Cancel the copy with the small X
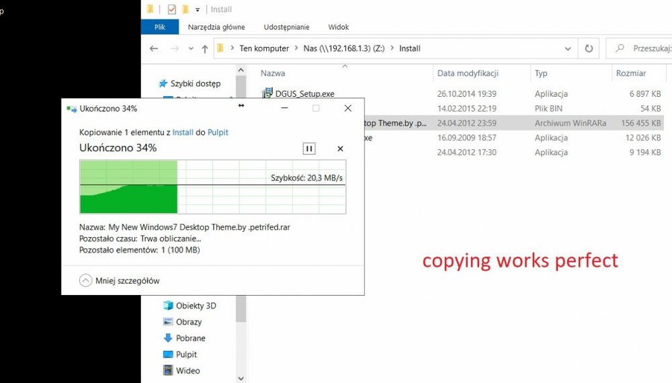Viewport: 672px width, 383px height. 340,148
